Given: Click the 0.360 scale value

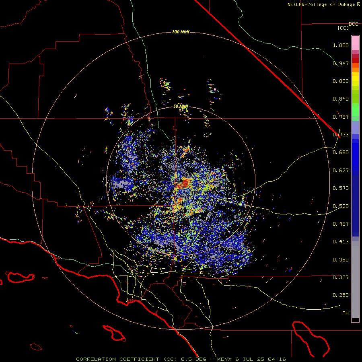Looking at the screenshot, I should tap(341, 260).
